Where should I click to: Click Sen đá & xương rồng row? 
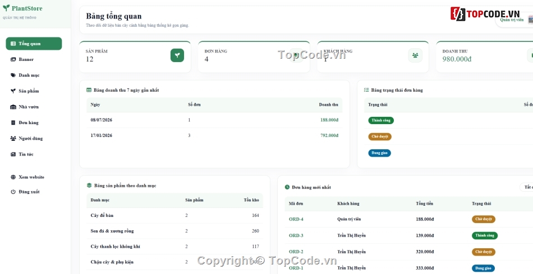click(x=174, y=231)
